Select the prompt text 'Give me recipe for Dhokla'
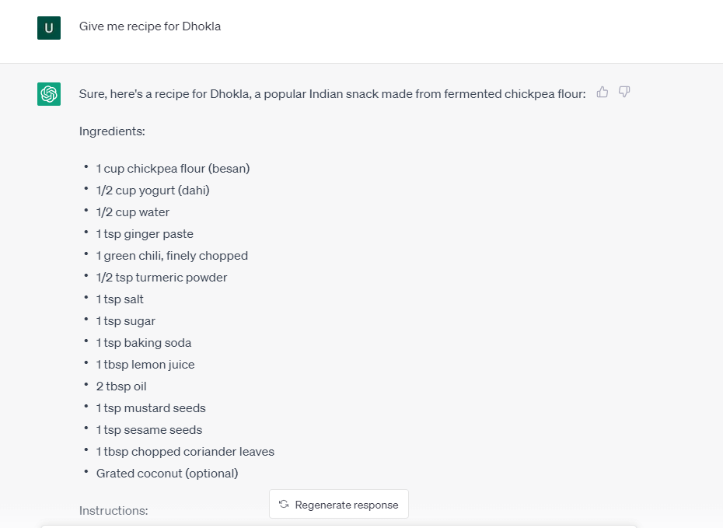 click(150, 26)
